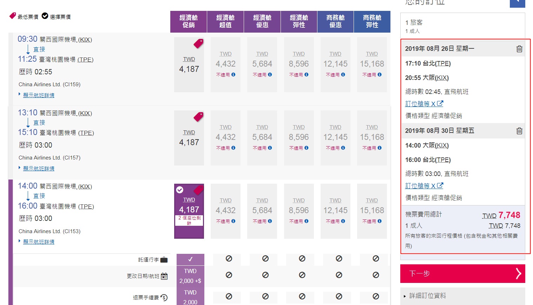Click info icon beside 8,596 on 14:00 flight
The width and height of the screenshot is (533, 305).
point(307,221)
